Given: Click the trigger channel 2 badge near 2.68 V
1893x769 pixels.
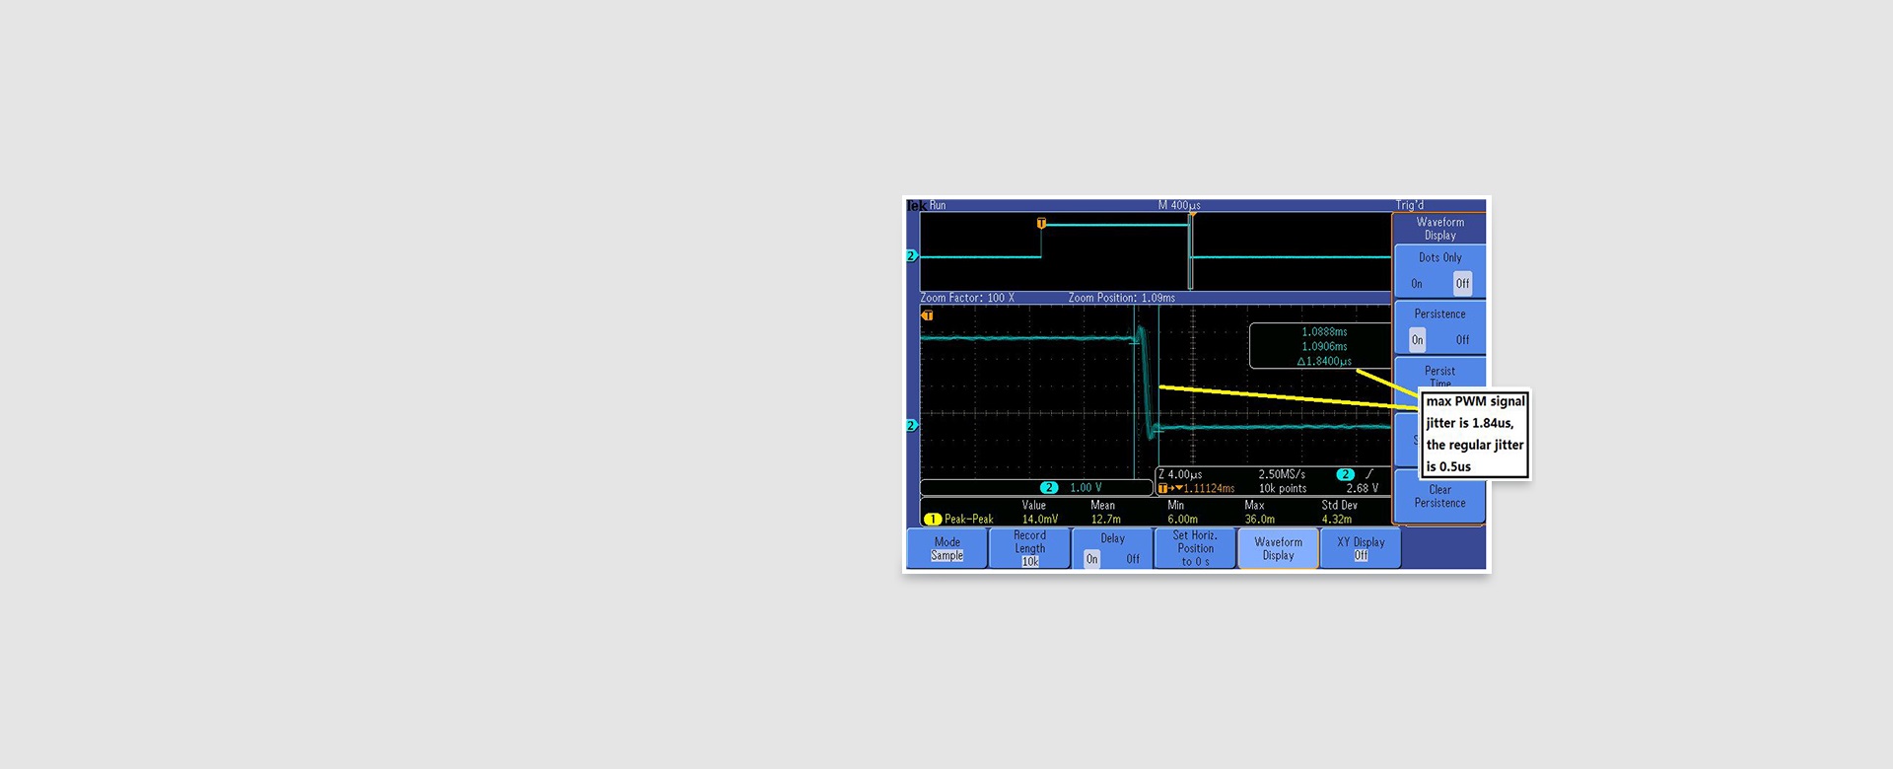Looking at the screenshot, I should point(1345,474).
